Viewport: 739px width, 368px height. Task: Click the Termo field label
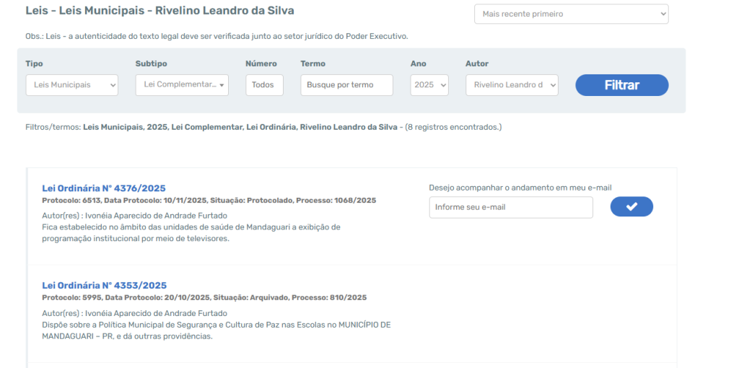click(312, 63)
